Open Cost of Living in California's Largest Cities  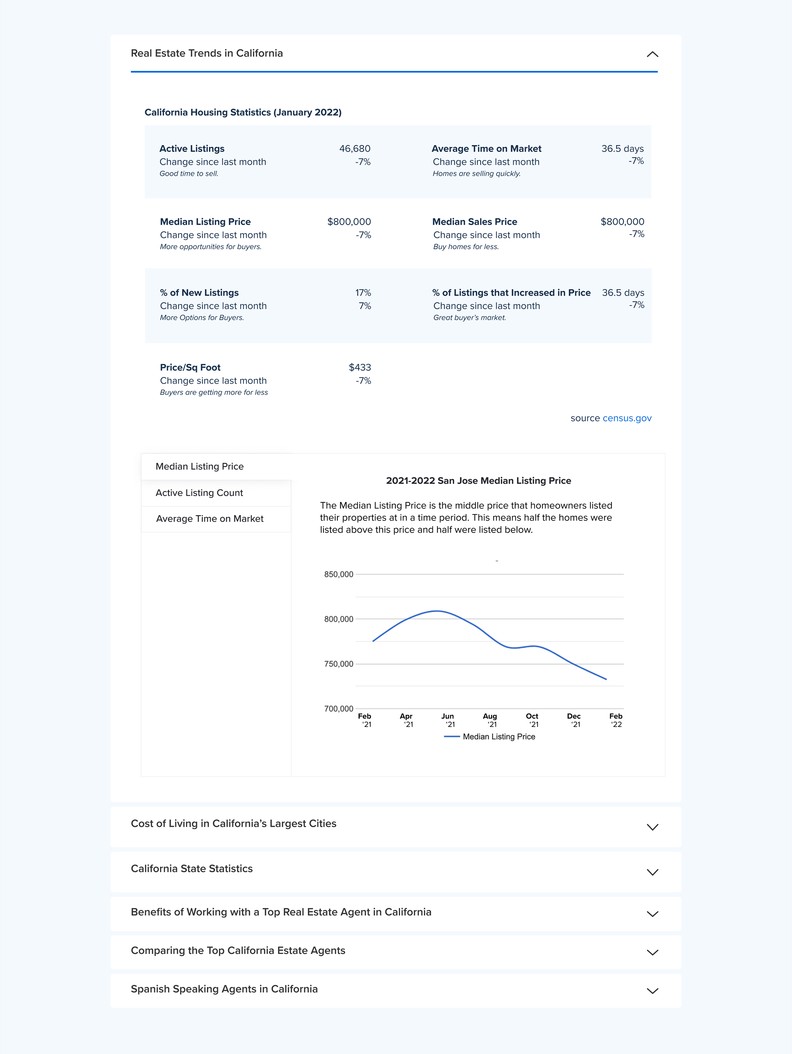pyautogui.click(x=233, y=823)
